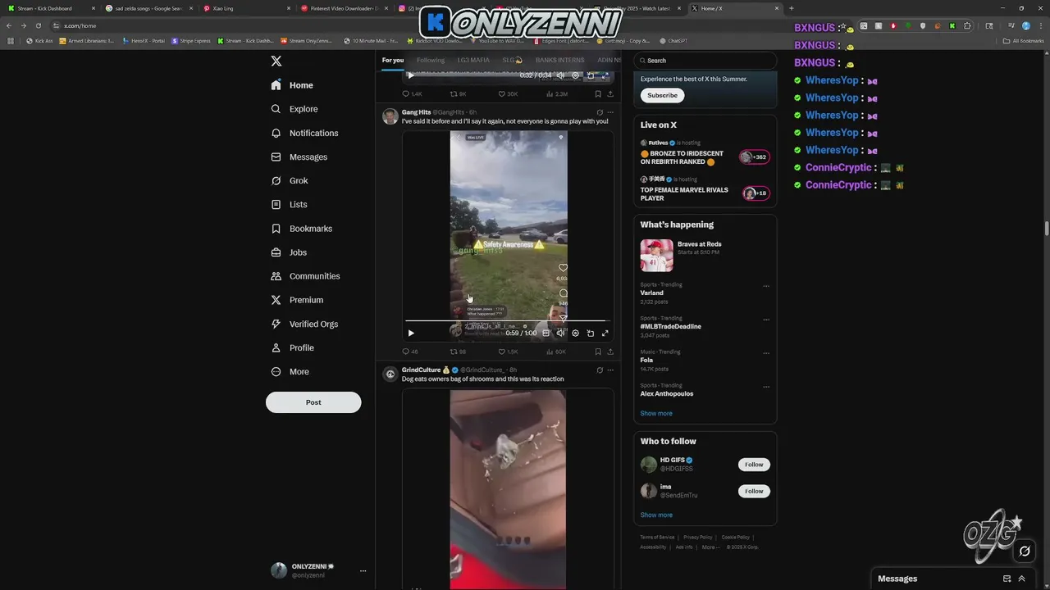Open Gang Hits video settings gear

(x=575, y=333)
